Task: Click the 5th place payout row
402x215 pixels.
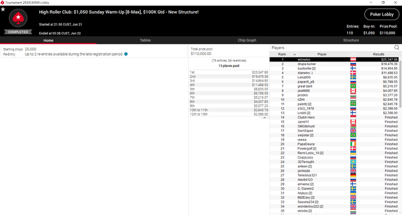Action: tap(229, 89)
